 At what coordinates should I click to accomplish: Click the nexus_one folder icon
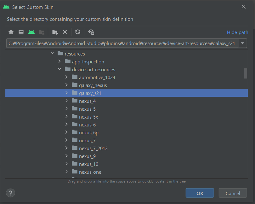pos(75,172)
